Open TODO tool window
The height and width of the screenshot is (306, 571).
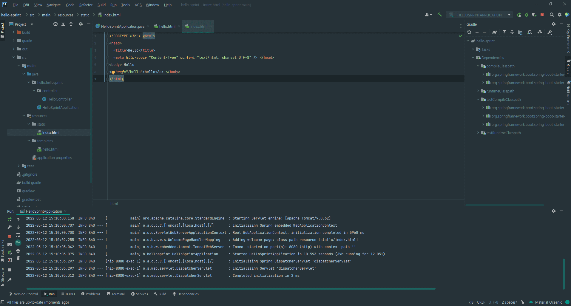click(68, 294)
